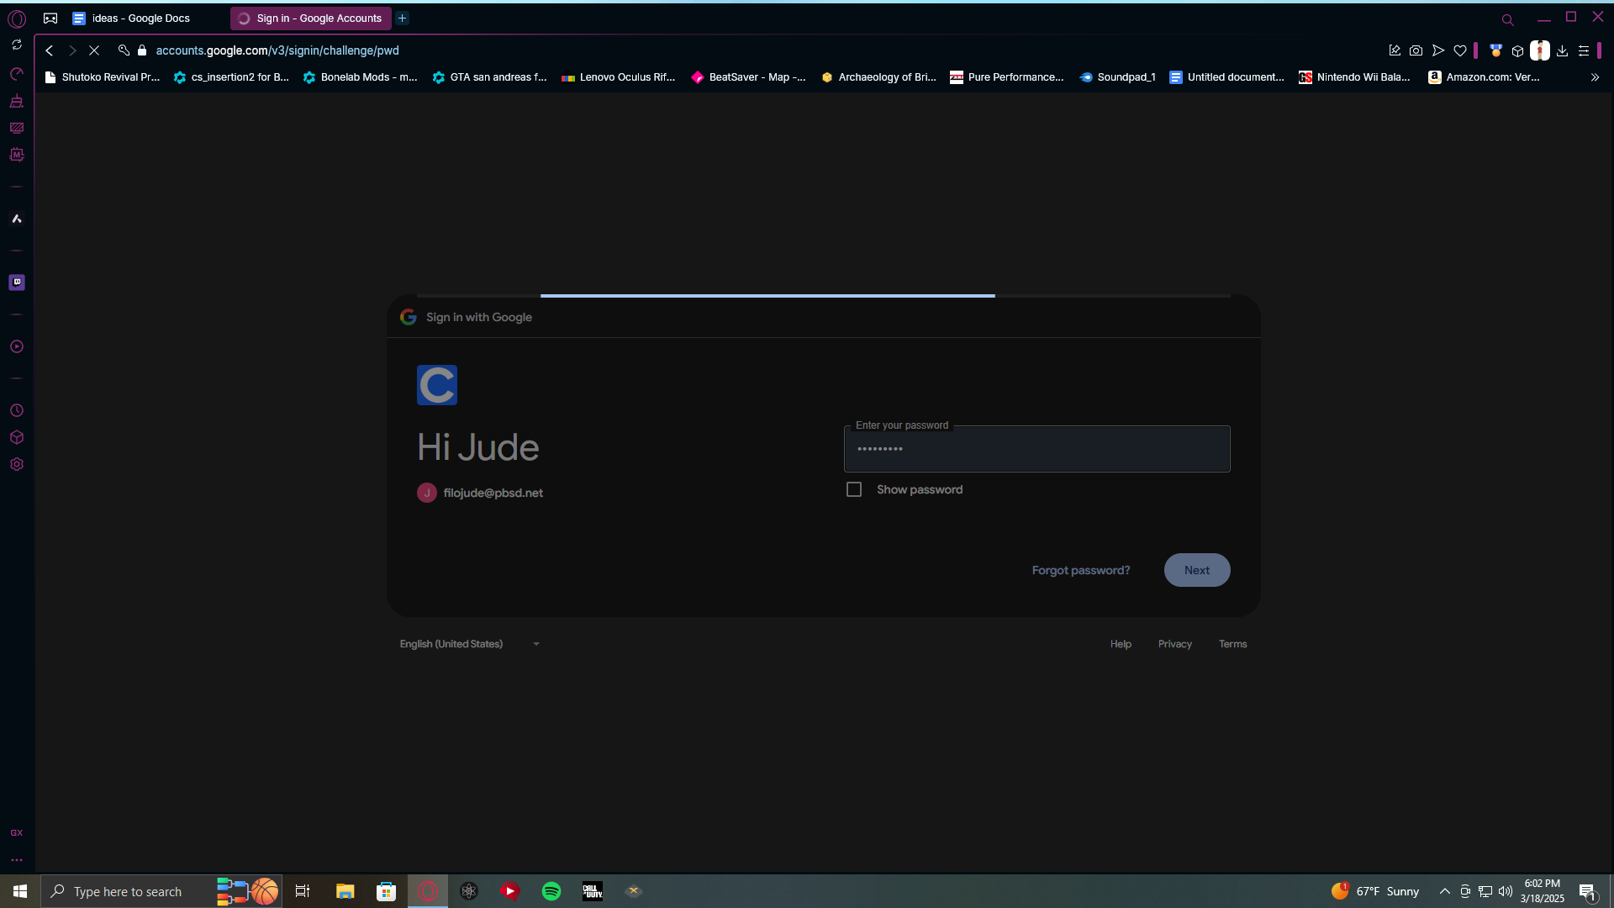Open the striped monitor sidebar icon
Screen dimensions: 1614x908
[17, 129]
